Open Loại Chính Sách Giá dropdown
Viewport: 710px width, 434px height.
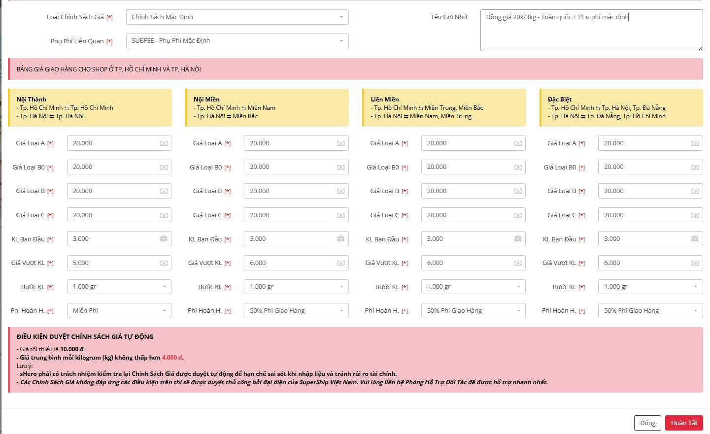point(237,17)
